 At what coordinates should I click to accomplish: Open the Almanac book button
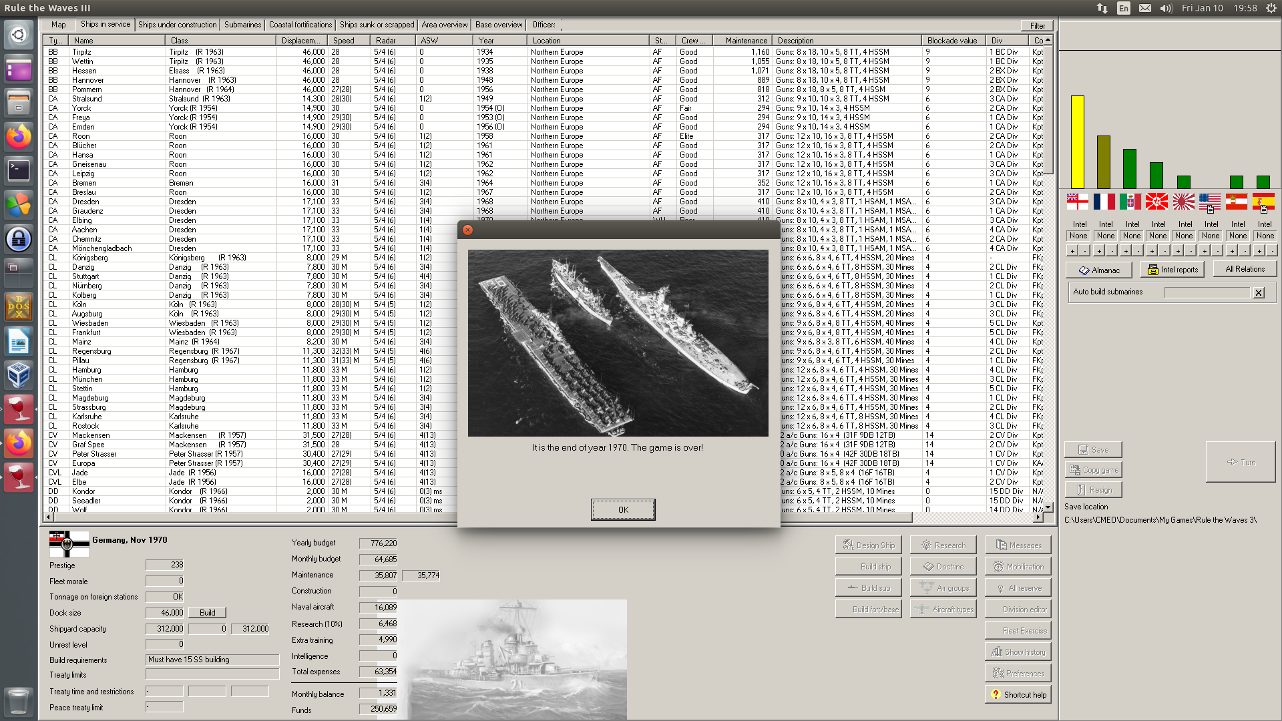coord(1098,270)
